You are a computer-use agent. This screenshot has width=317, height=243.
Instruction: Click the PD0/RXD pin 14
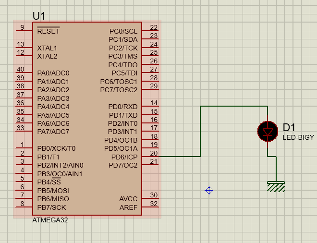click(151, 106)
